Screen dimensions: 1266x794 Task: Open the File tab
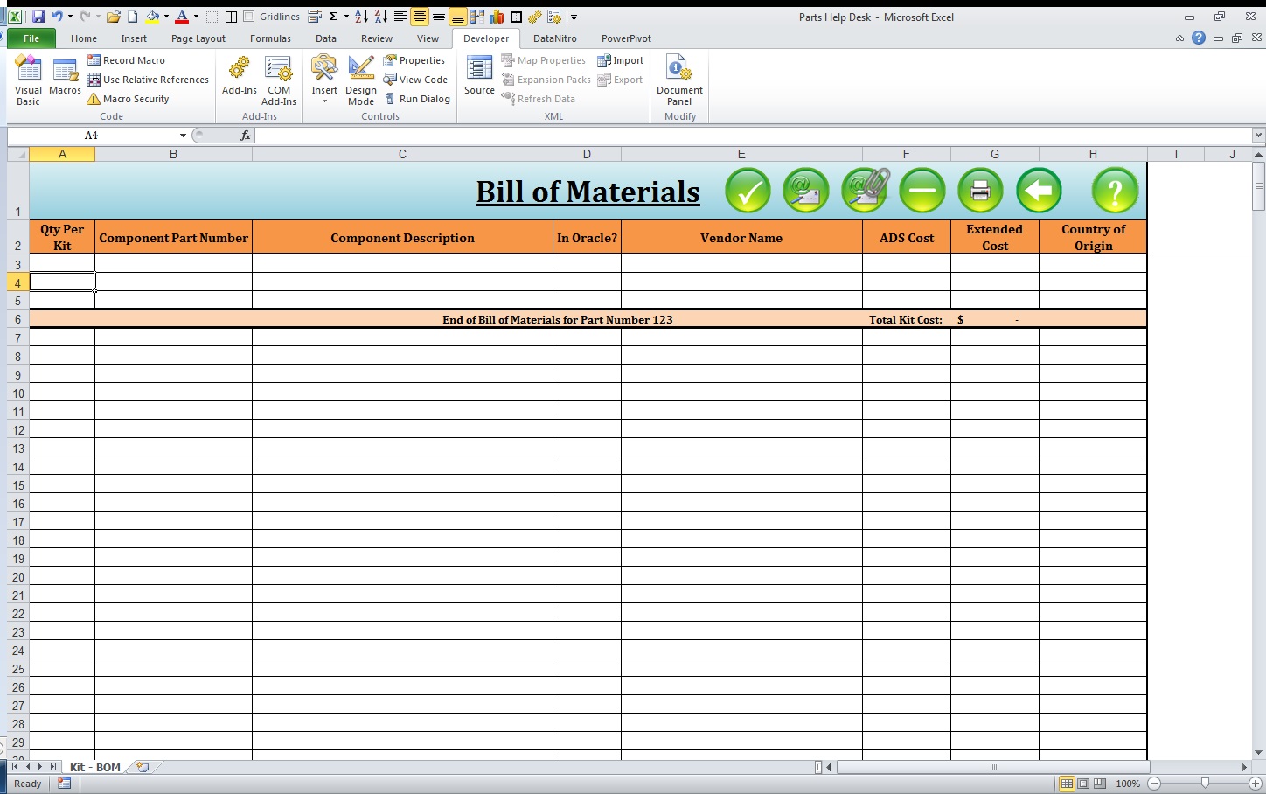[31, 38]
